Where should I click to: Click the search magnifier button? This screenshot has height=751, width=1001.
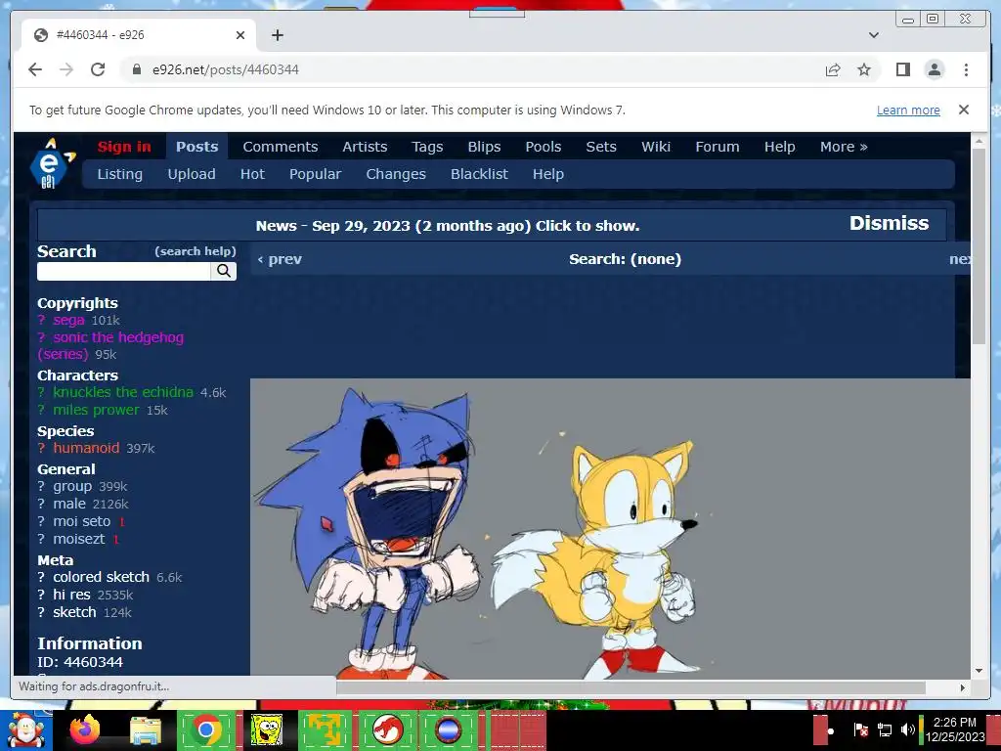pyautogui.click(x=224, y=271)
